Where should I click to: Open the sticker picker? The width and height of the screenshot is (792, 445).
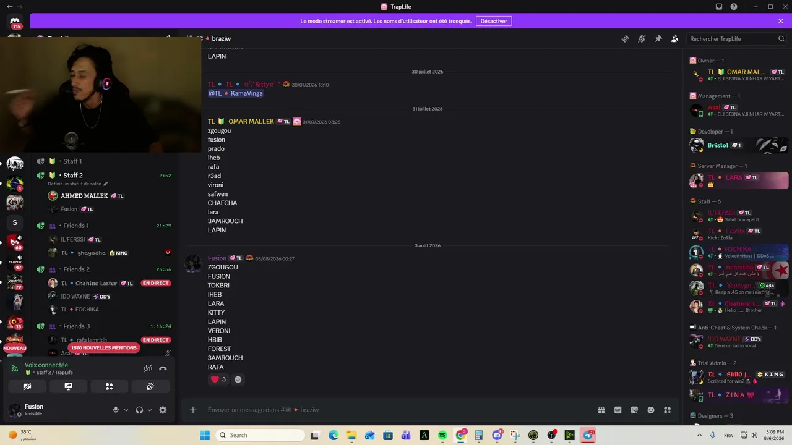(x=634, y=410)
